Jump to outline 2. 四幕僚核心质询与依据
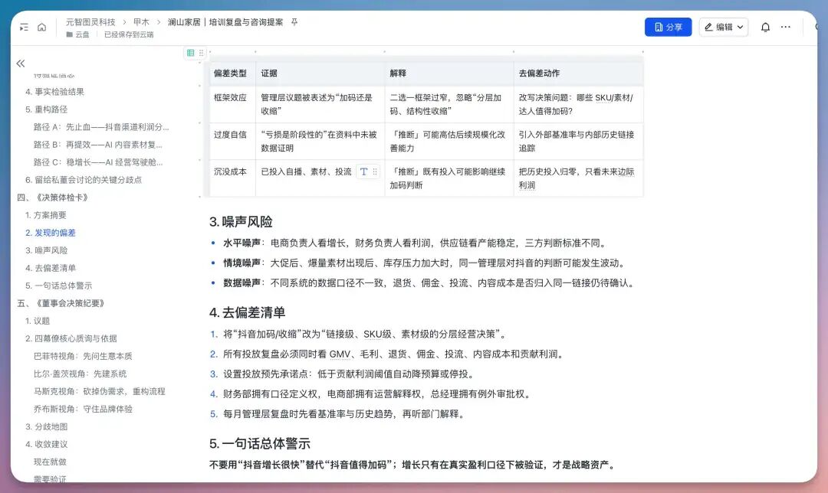This screenshot has height=493, width=828. [71, 338]
